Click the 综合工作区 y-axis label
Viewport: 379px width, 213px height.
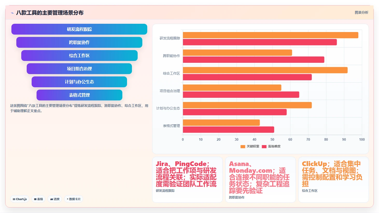coord(171,73)
